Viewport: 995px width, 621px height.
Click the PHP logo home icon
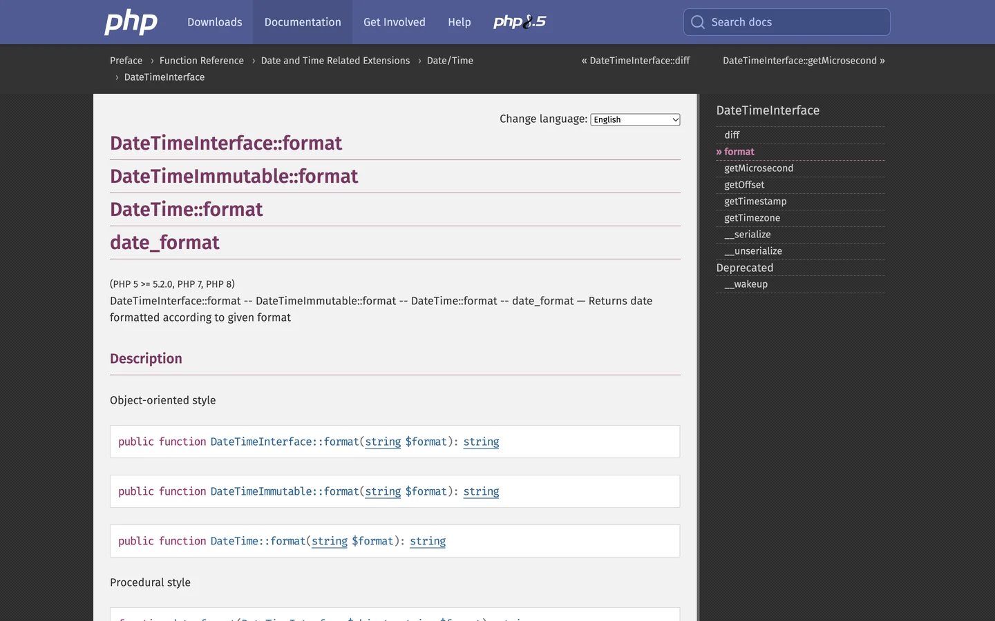[131, 22]
